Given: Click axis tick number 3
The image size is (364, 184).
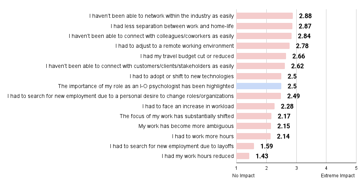Looking at the screenshot, I should point(296,168).
